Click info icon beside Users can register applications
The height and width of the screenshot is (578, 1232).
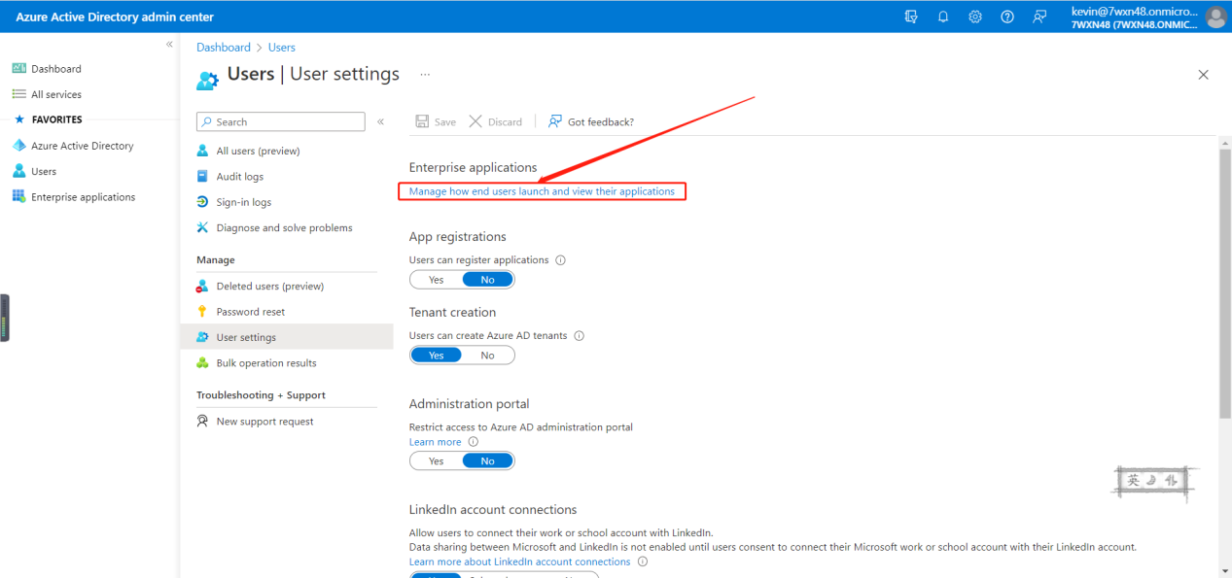560,260
